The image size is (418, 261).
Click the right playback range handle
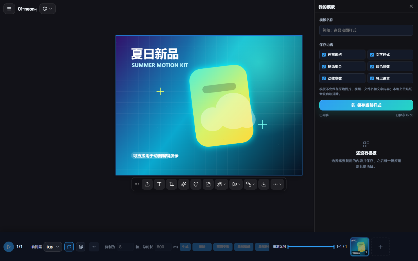(334, 247)
